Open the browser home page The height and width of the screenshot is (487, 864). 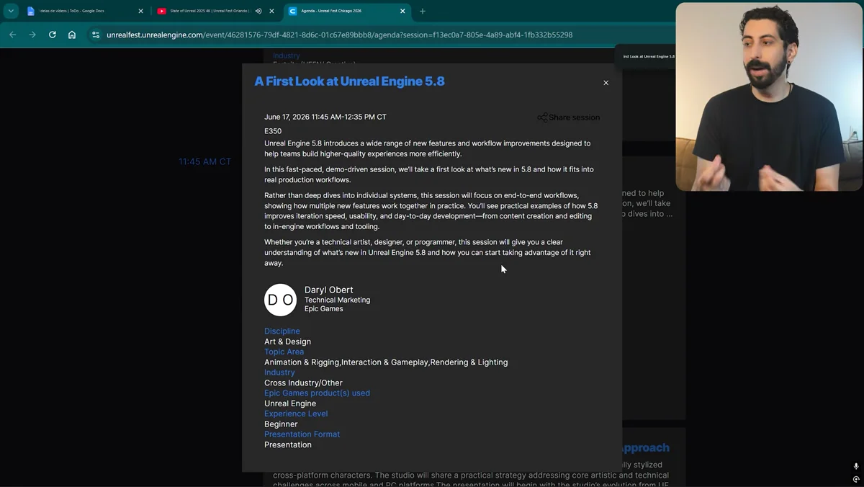[72, 35]
